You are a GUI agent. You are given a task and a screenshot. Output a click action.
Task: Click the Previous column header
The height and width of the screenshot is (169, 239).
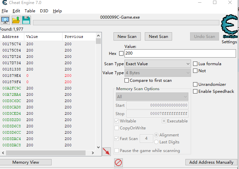coord(79,37)
